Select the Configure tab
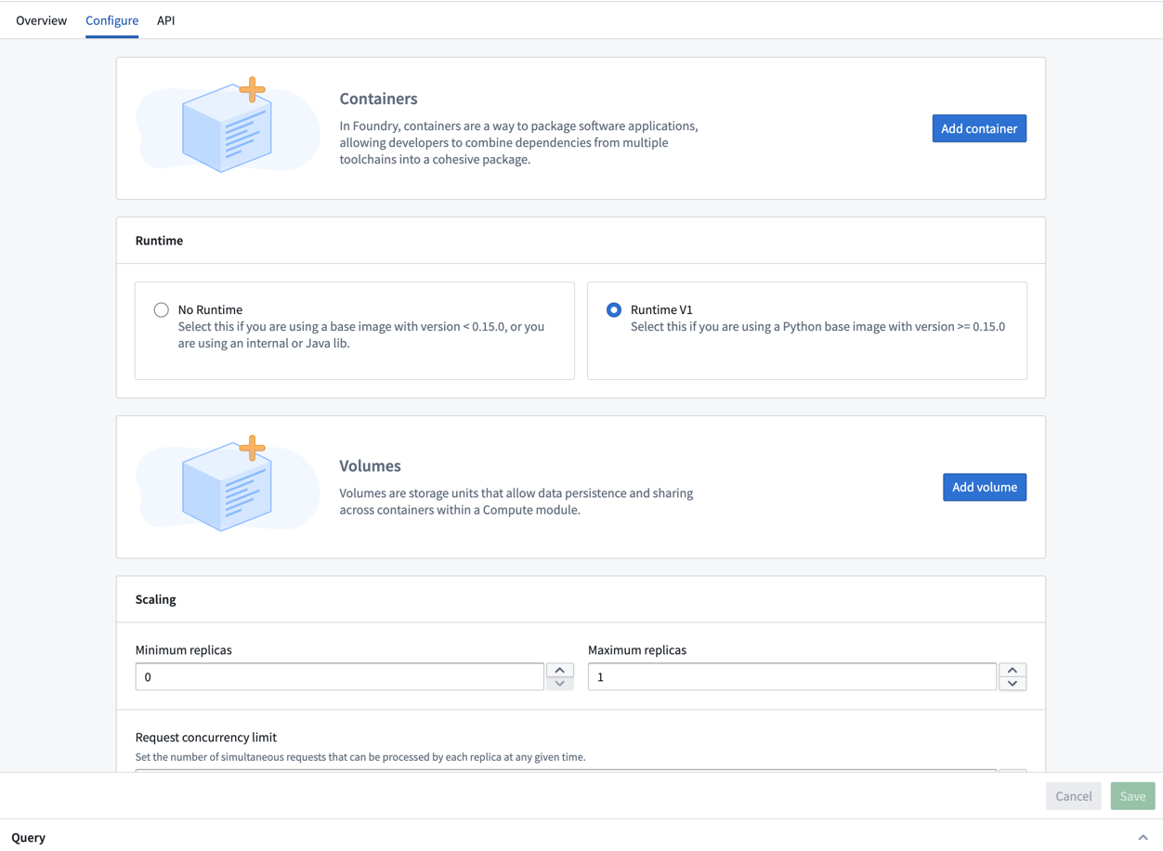This screenshot has width=1163, height=851. 111,20
